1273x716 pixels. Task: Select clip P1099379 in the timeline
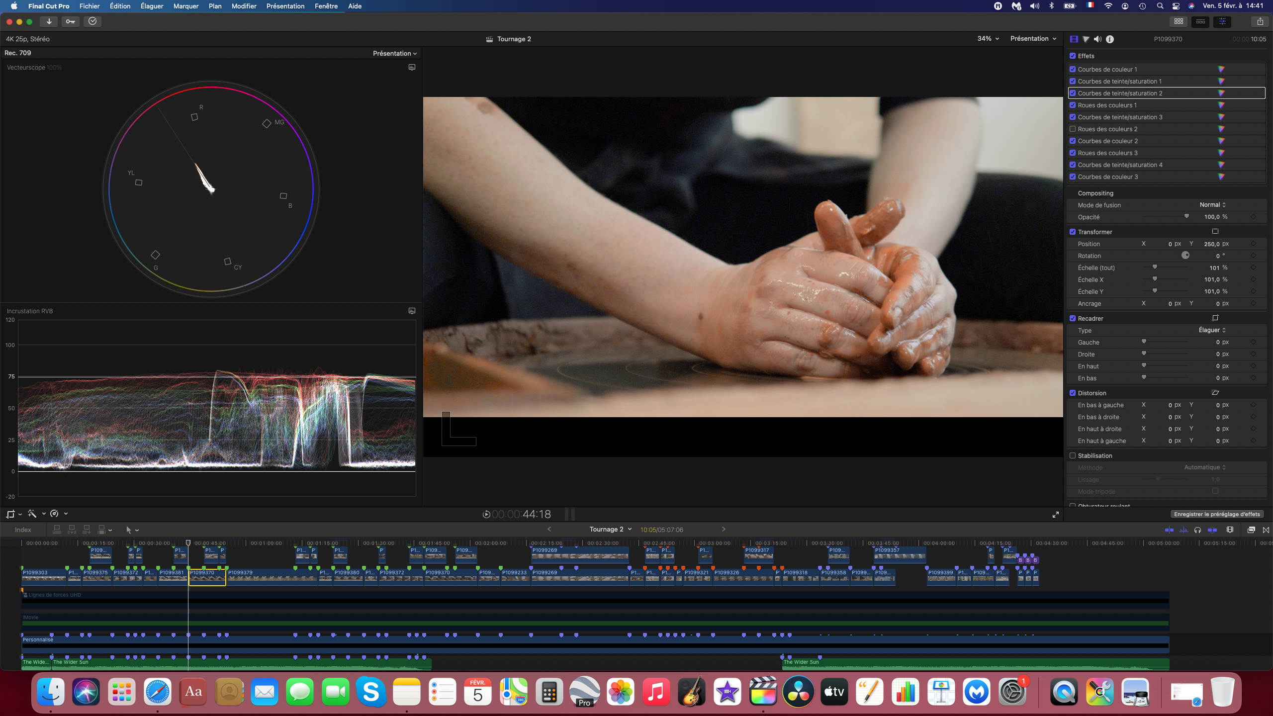click(272, 577)
